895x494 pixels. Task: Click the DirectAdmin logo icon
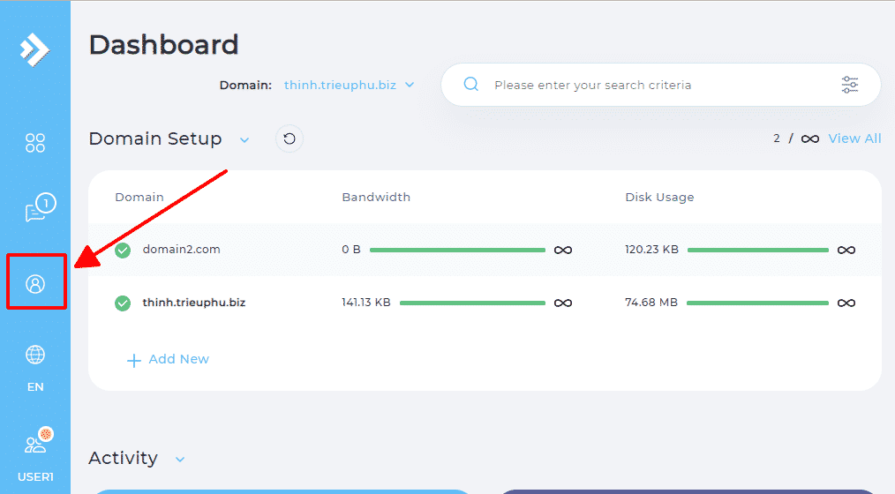35,49
